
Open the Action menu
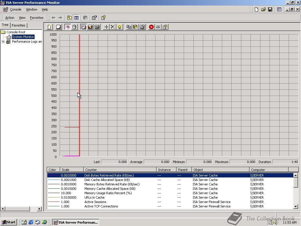pyautogui.click(x=10, y=18)
